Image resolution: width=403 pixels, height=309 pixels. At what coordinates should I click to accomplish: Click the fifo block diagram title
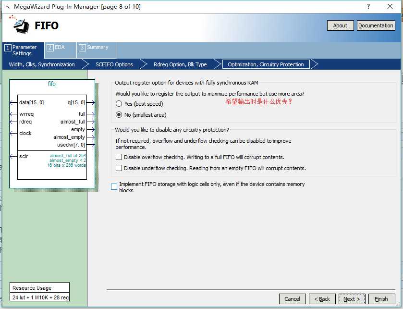click(x=52, y=84)
